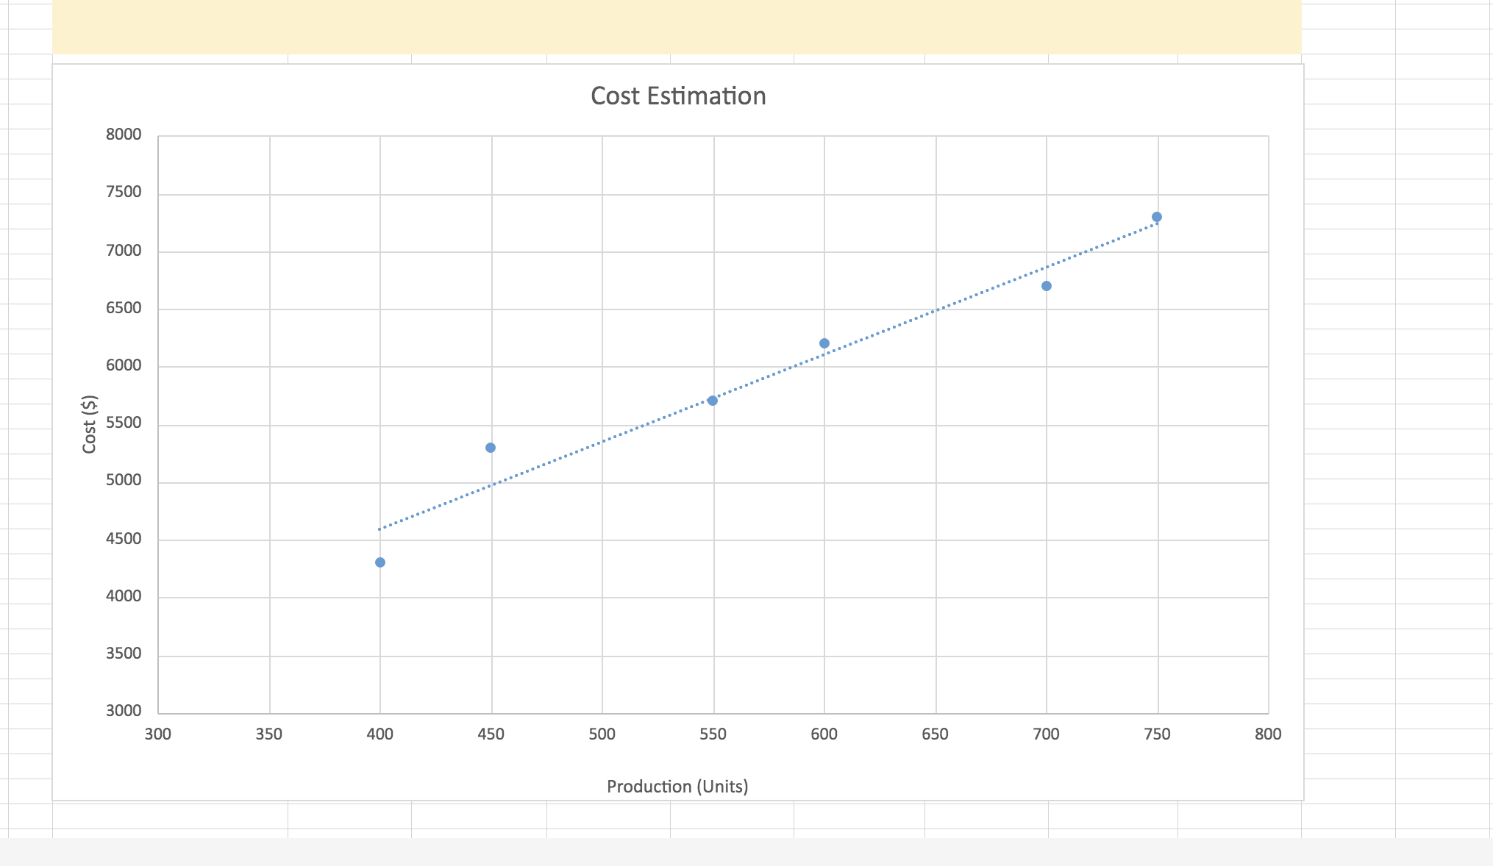Click the 7000 label on the cost axis
The width and height of the screenshot is (1493, 866).
coord(124,251)
